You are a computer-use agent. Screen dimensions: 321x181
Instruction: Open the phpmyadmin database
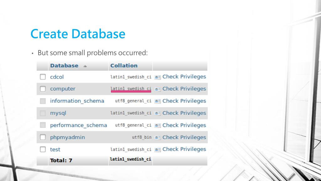[68, 137]
